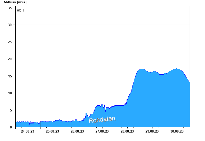
Task: Click the y-axis value 20
Action: coord(10,59)
